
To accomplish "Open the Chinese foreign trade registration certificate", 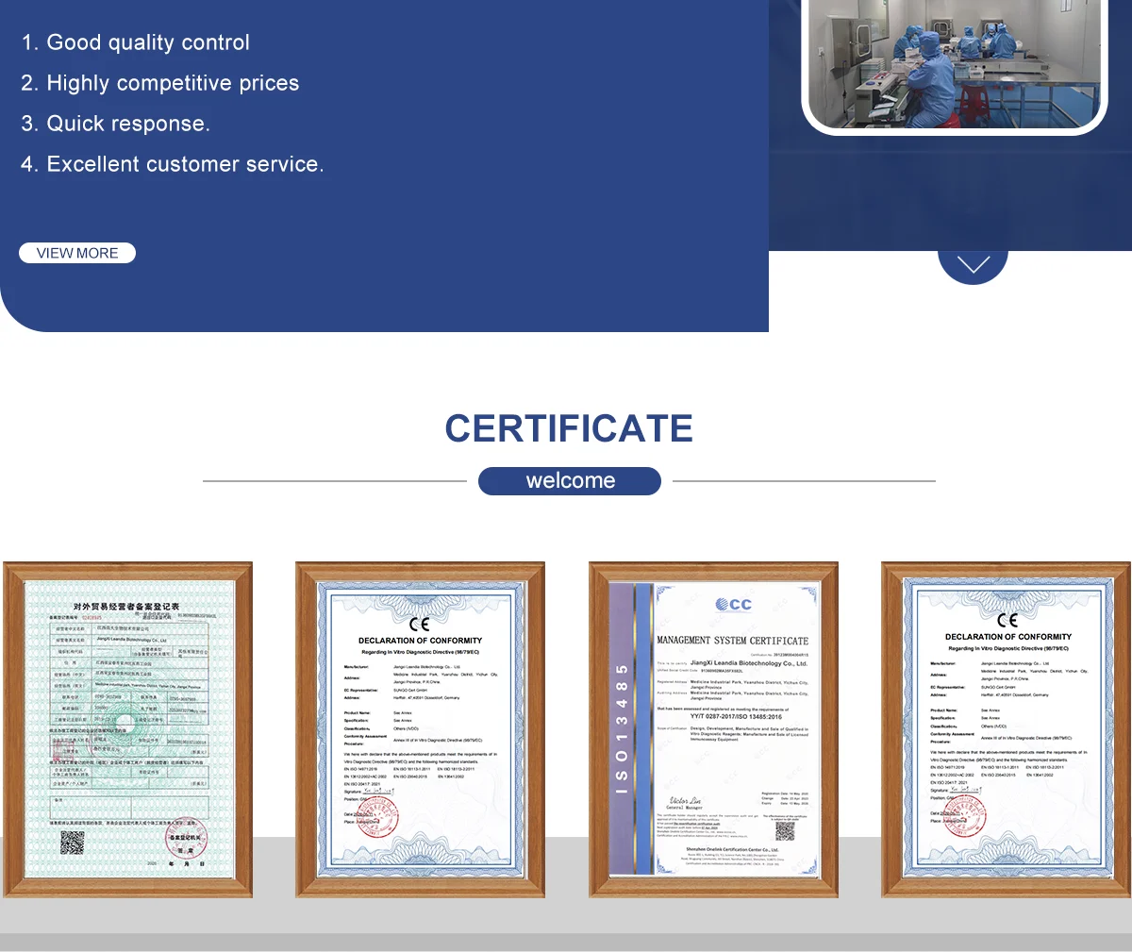I will click(128, 729).
